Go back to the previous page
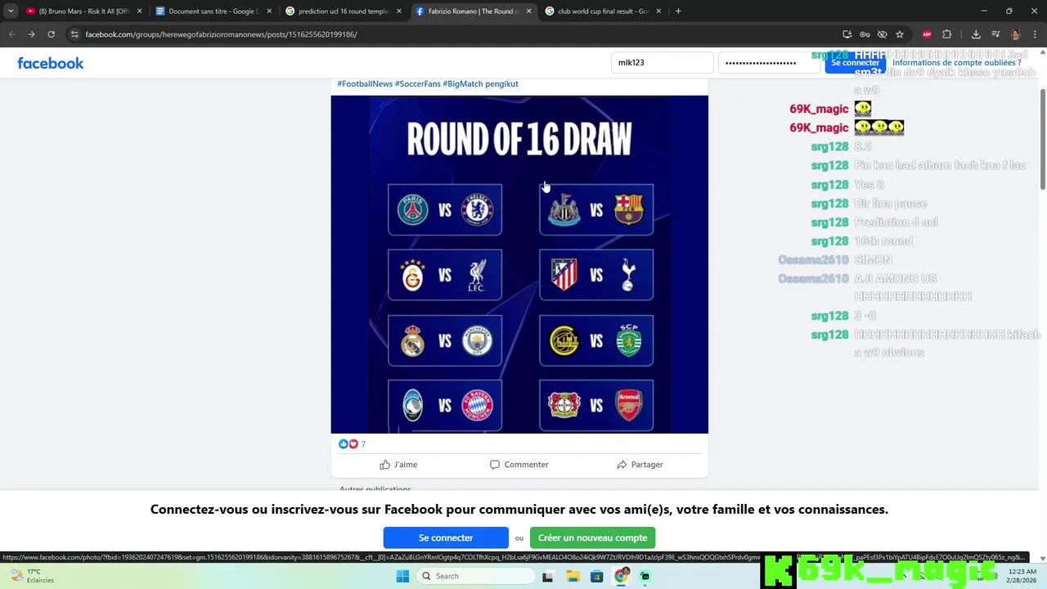Image resolution: width=1047 pixels, height=589 pixels. (11, 34)
